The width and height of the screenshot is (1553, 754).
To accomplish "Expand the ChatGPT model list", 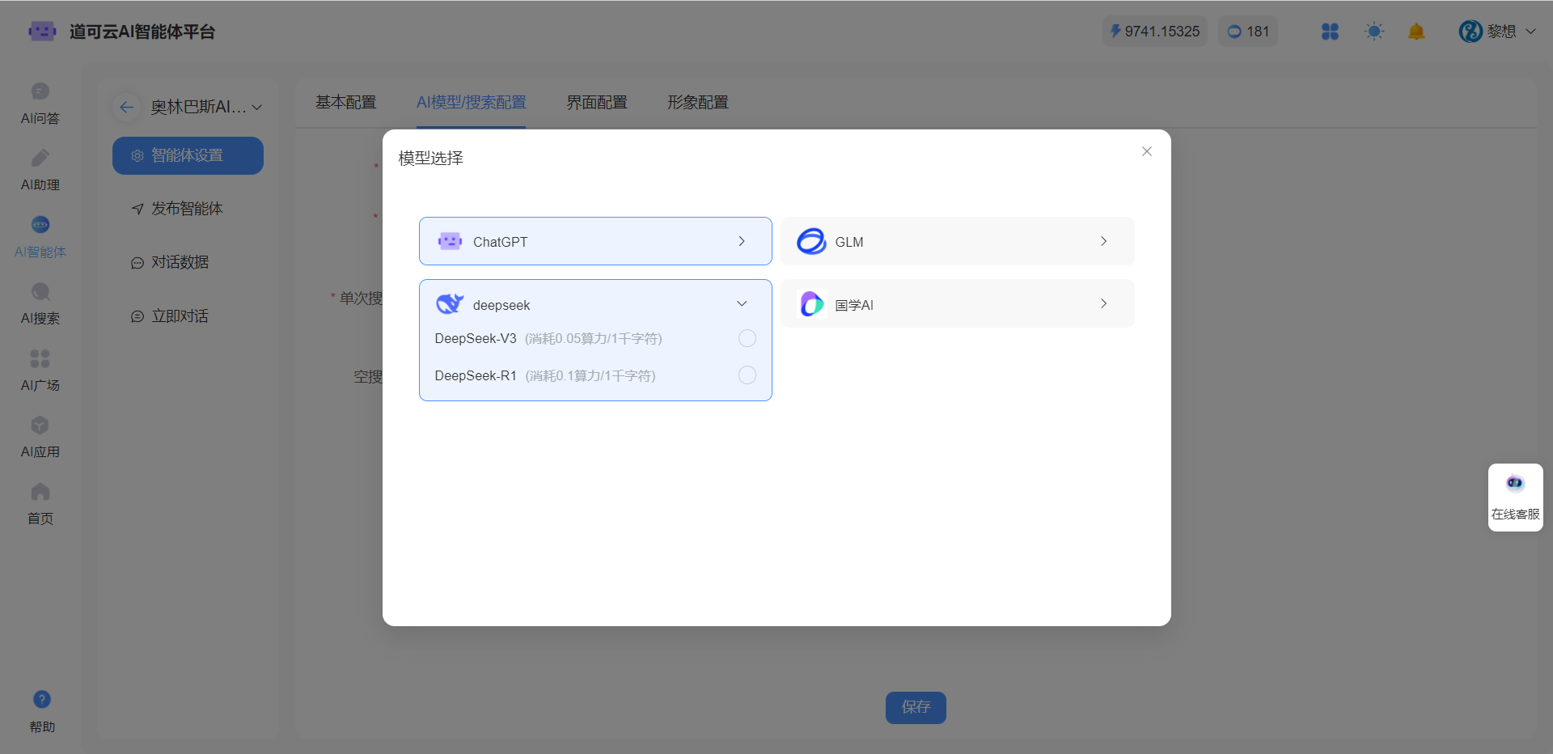I will click(x=595, y=241).
